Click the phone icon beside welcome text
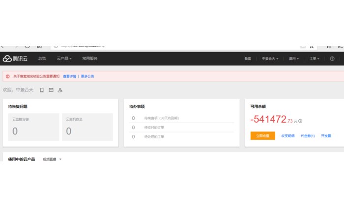 [x=42, y=90]
